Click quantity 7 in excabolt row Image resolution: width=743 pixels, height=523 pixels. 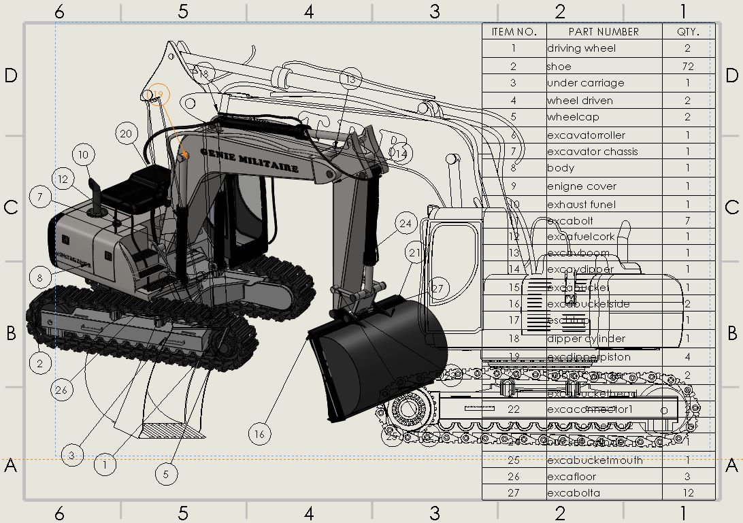click(689, 220)
